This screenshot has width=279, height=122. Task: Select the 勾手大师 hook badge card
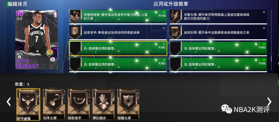[x=54, y=104]
